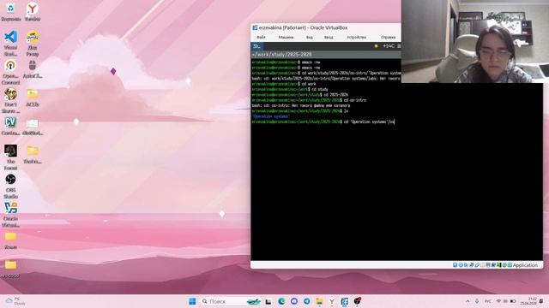
Task: Click the weather widget at the taskbar's left
Action: (15, 301)
